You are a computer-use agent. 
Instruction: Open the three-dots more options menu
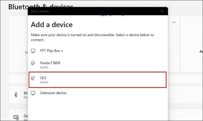point(174,22)
